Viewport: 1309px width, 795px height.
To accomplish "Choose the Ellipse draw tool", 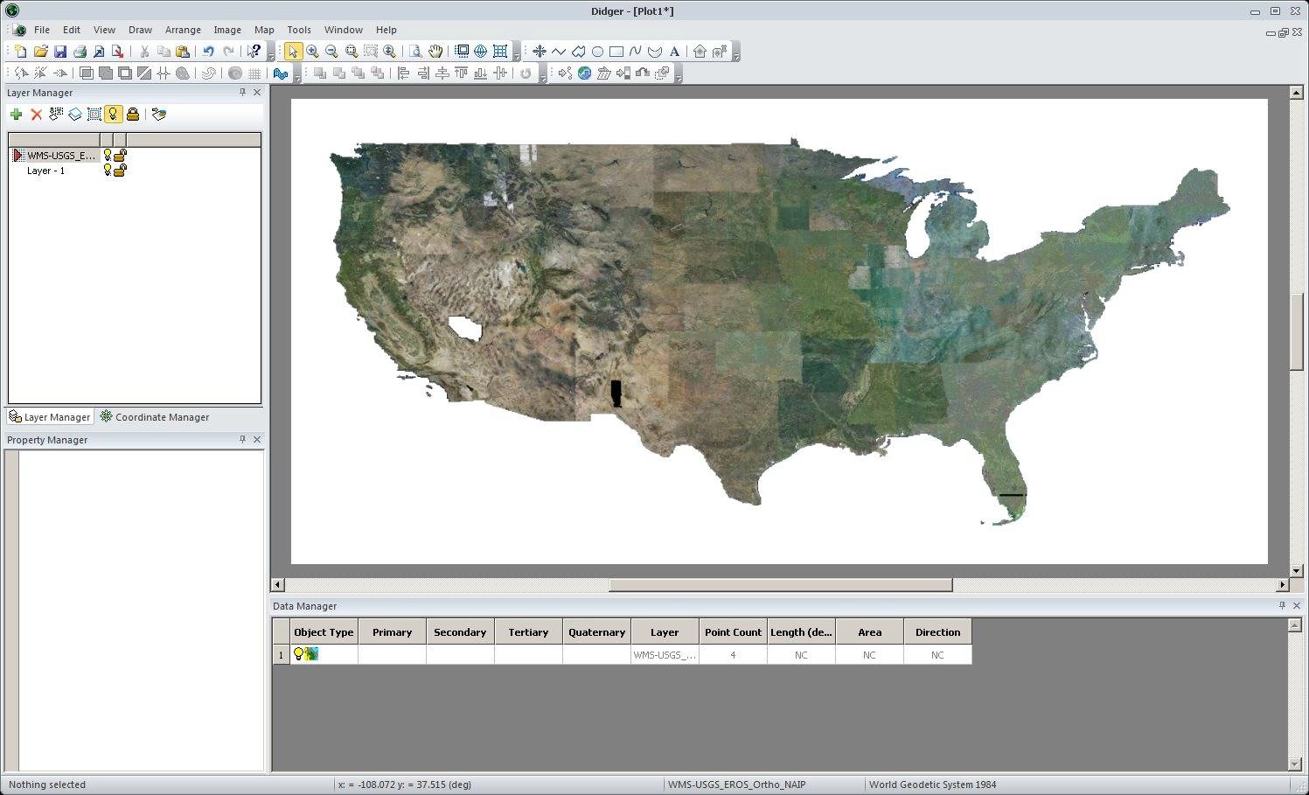I will tap(597, 52).
